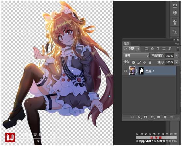
Task: Close the Layers panel
Action: click(178, 40)
